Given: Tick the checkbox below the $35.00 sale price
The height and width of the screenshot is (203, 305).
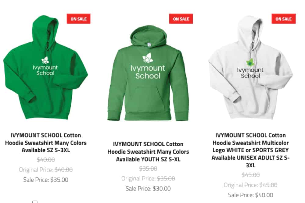Looking at the screenshot, I should (x=35, y=202).
